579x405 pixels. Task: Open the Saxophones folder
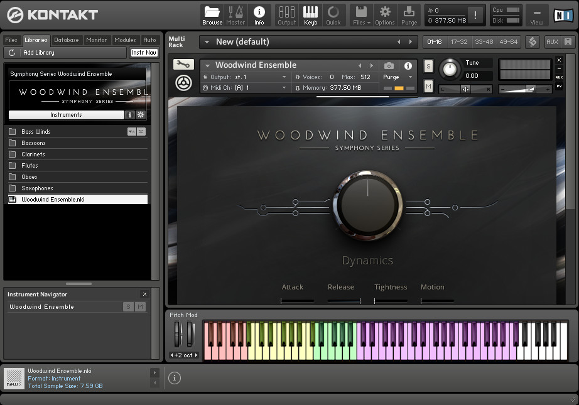pos(77,188)
